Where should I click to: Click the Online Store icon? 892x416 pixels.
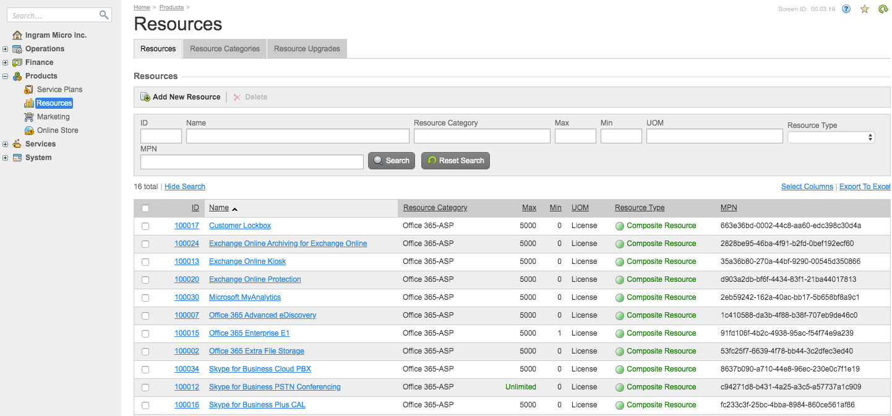pos(29,130)
